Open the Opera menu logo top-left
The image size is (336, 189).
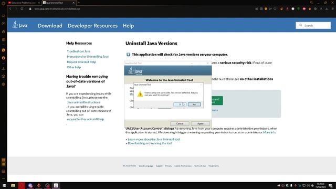point(3,3)
